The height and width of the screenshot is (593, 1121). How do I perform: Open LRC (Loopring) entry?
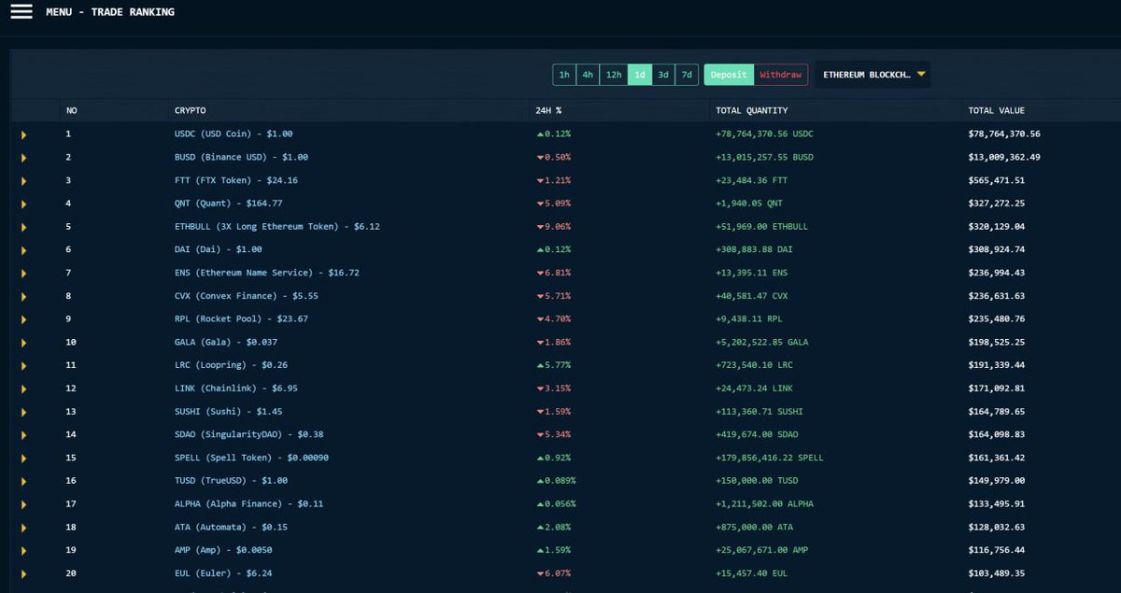point(231,365)
